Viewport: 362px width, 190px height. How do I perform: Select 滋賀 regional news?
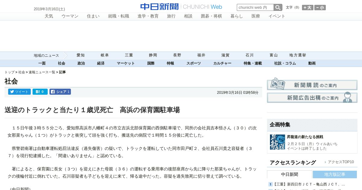pos(225,55)
